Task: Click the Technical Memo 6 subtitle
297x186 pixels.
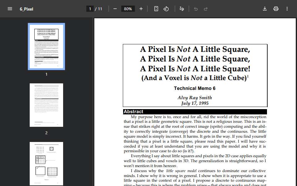Action: (x=195, y=88)
